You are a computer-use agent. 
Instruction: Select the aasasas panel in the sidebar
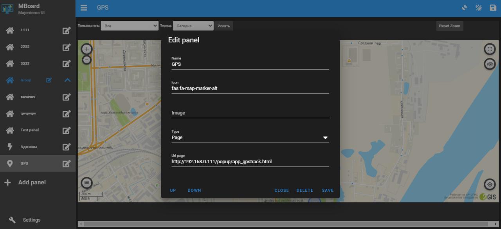(28, 97)
